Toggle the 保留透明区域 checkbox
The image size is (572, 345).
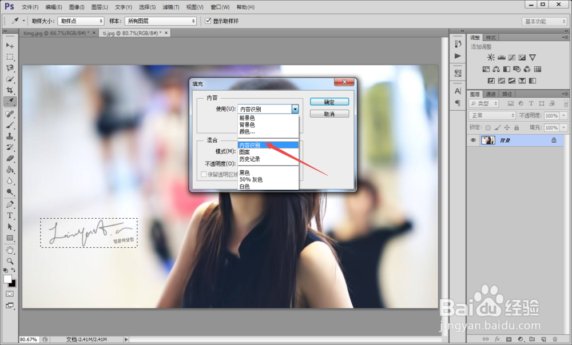(x=204, y=174)
